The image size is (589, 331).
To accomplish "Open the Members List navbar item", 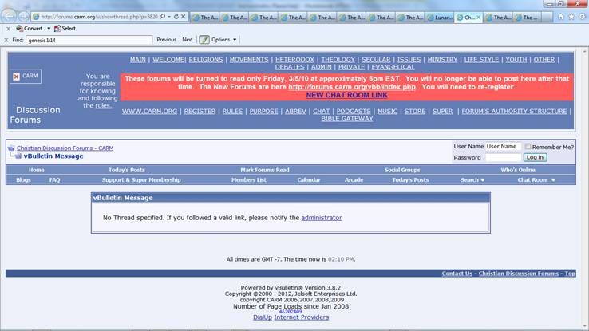I will click(249, 180).
